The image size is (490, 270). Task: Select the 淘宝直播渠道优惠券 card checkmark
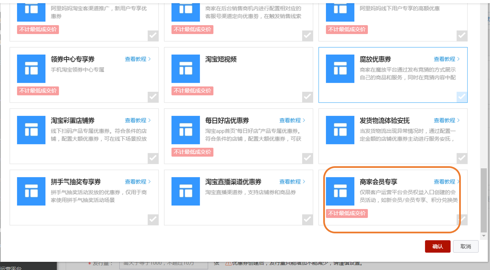(x=307, y=219)
